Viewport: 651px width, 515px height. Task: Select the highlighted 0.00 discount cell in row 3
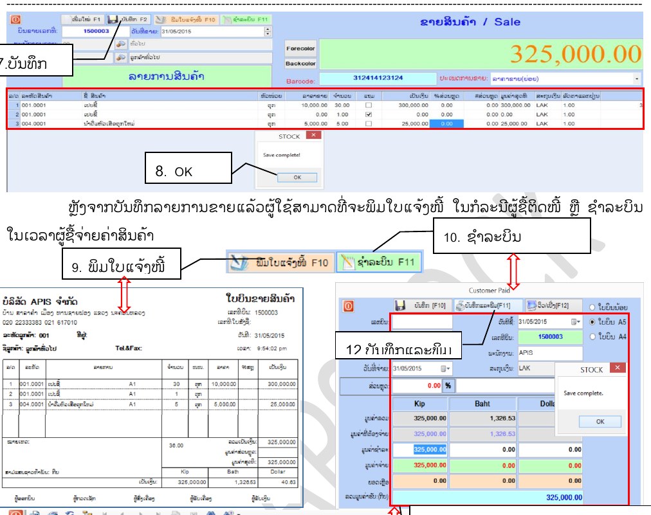(x=446, y=123)
